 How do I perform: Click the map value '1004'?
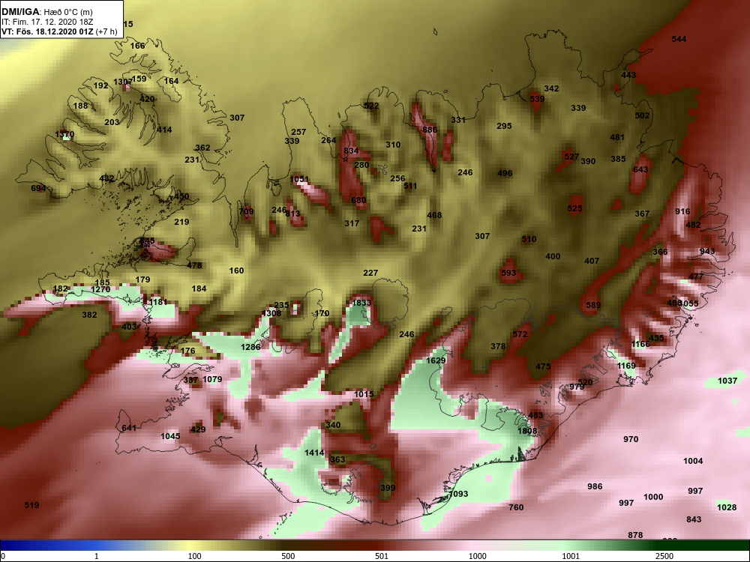click(x=693, y=461)
